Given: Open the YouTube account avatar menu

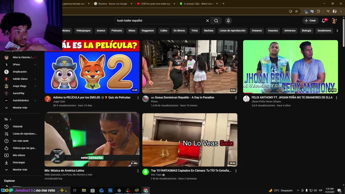Looking at the screenshot, I should [334, 21].
